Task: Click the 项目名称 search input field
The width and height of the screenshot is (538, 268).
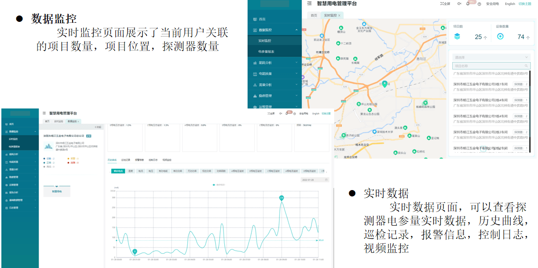Action: point(491,66)
